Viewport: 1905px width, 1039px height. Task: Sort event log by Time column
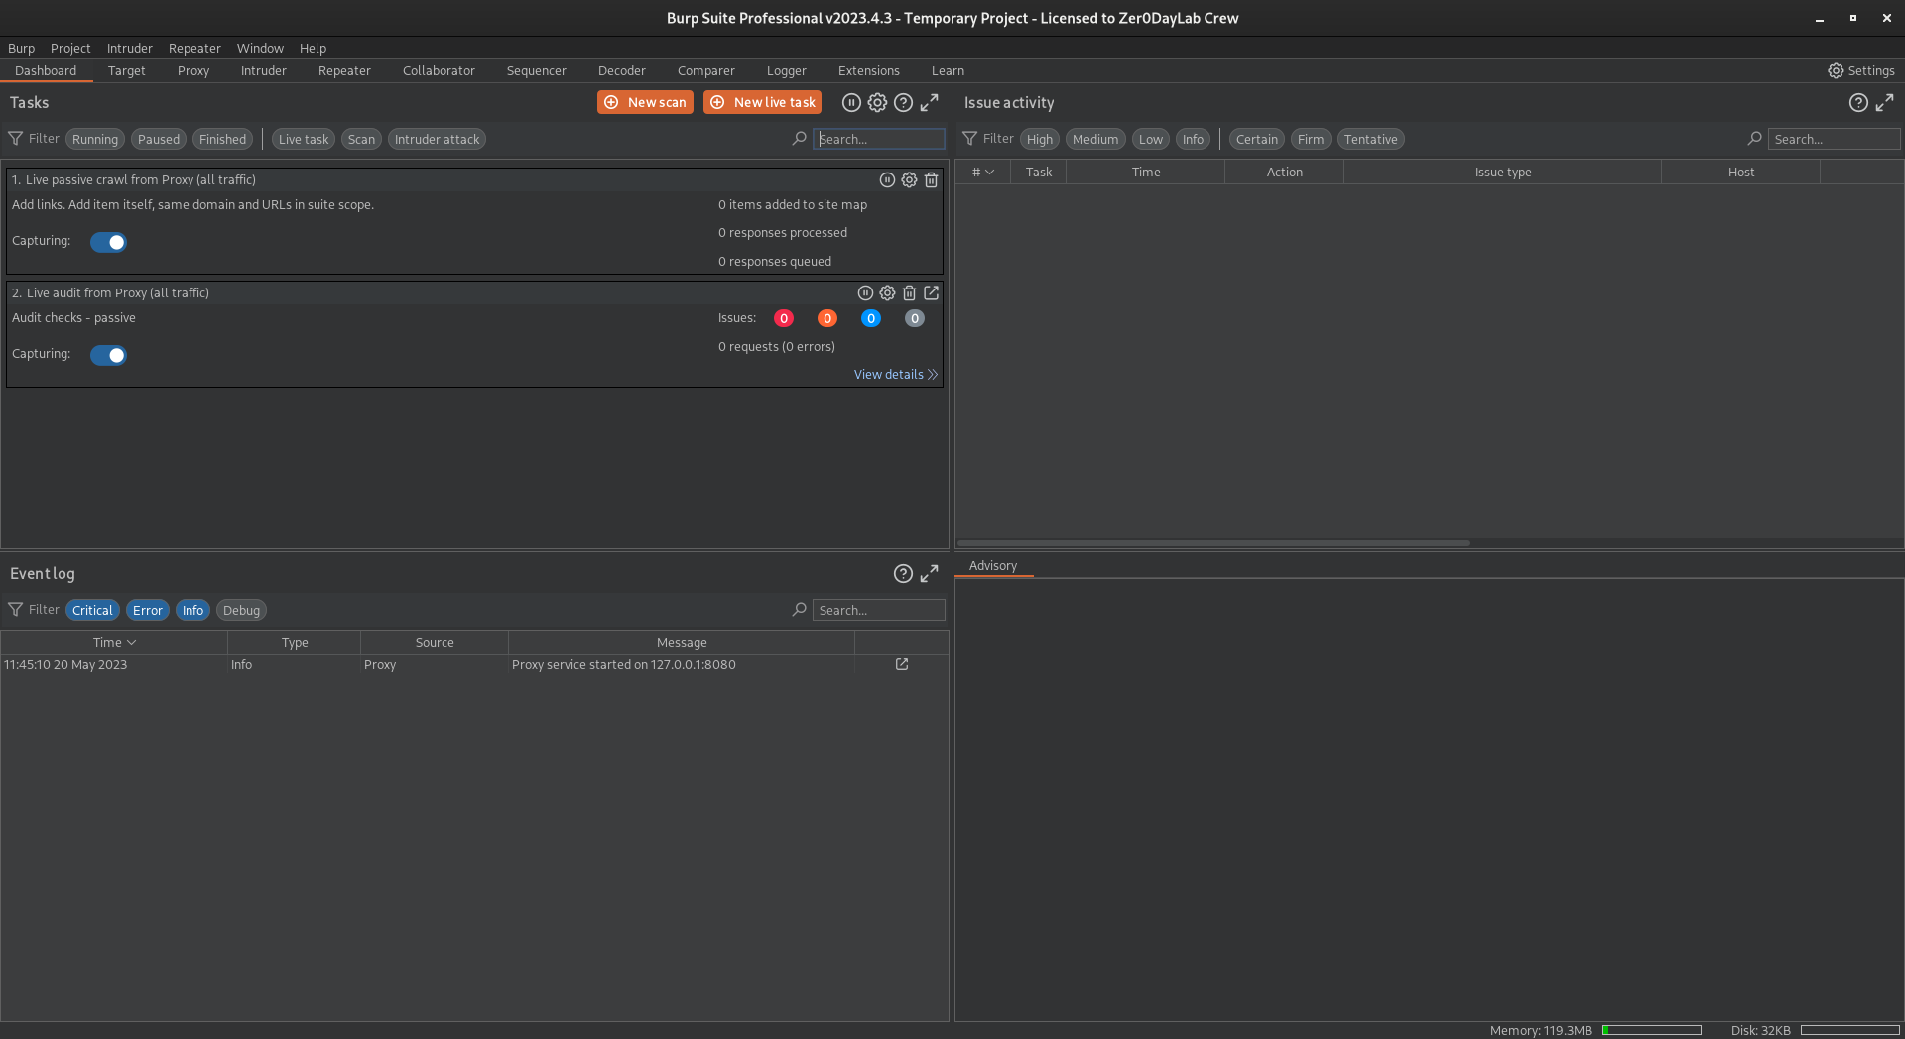(x=114, y=643)
